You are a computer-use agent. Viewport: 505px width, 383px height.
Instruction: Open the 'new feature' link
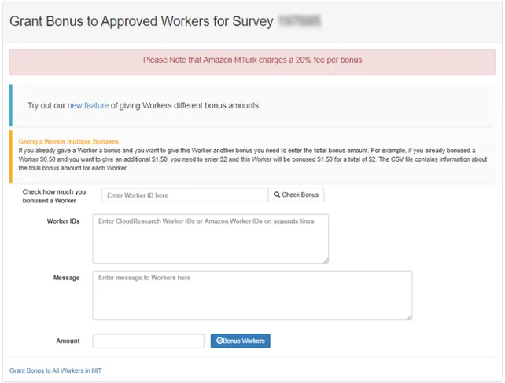88,106
